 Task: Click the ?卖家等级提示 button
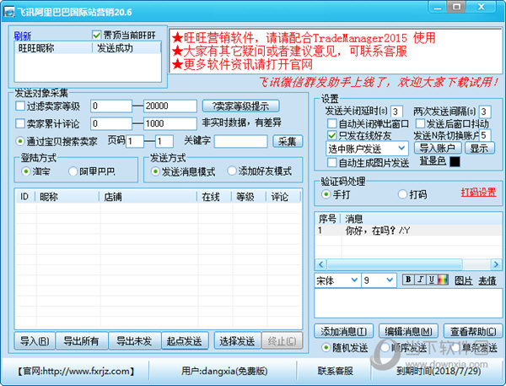click(x=240, y=106)
